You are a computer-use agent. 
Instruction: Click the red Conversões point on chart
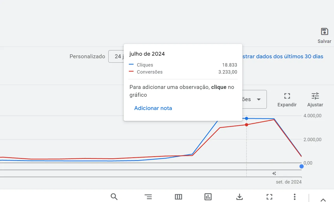[247, 125]
